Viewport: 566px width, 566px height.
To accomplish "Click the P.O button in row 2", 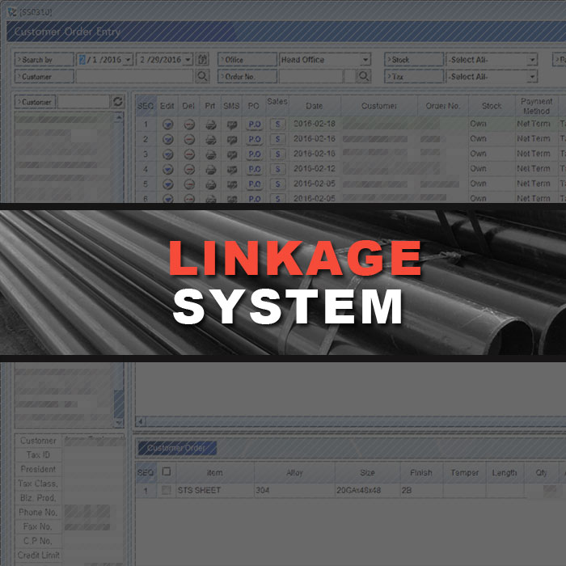I will [x=255, y=139].
